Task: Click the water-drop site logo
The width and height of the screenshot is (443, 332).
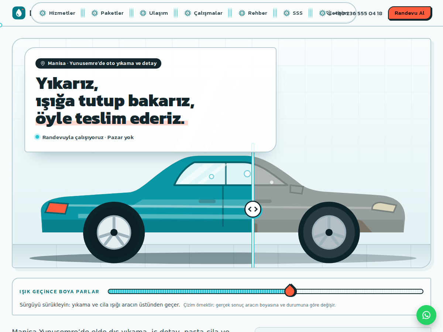Action: click(x=19, y=13)
